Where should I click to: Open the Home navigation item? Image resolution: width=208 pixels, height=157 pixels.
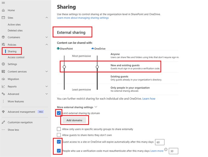click(11, 10)
